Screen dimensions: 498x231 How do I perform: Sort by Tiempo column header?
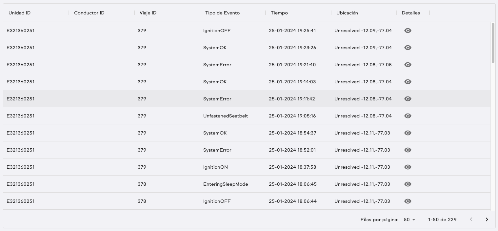[x=279, y=13]
